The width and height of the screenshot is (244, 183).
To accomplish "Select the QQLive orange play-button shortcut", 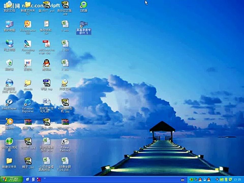I will coord(9,124).
